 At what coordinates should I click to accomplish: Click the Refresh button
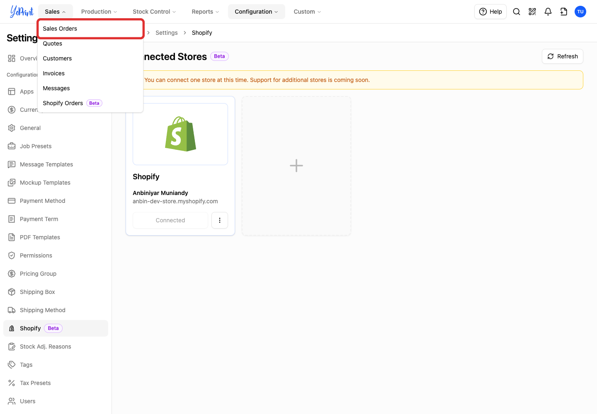click(563, 56)
